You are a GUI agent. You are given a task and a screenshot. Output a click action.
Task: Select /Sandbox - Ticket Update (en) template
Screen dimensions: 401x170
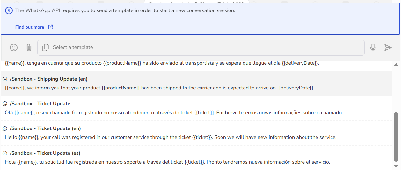click(197, 133)
